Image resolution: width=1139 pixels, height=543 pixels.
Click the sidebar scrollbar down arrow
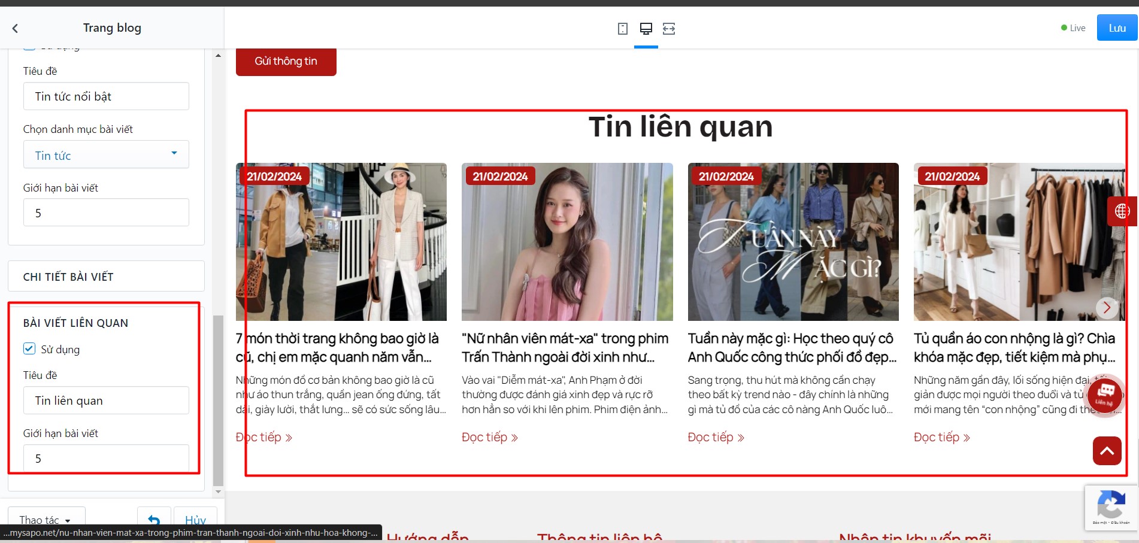pos(218,492)
